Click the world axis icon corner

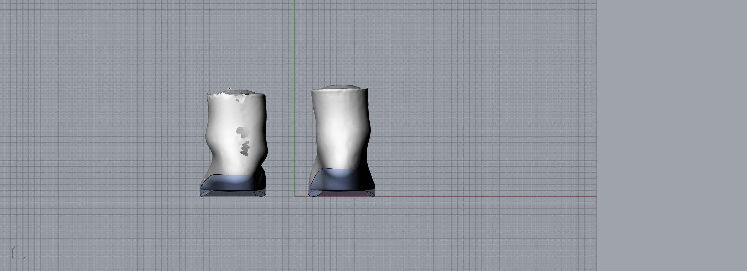pos(13,259)
